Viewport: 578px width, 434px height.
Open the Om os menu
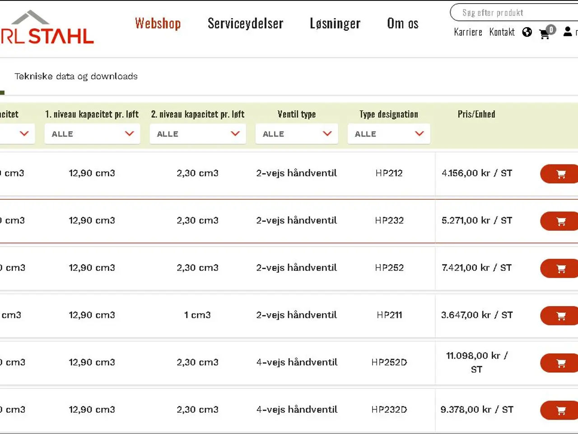pos(403,24)
